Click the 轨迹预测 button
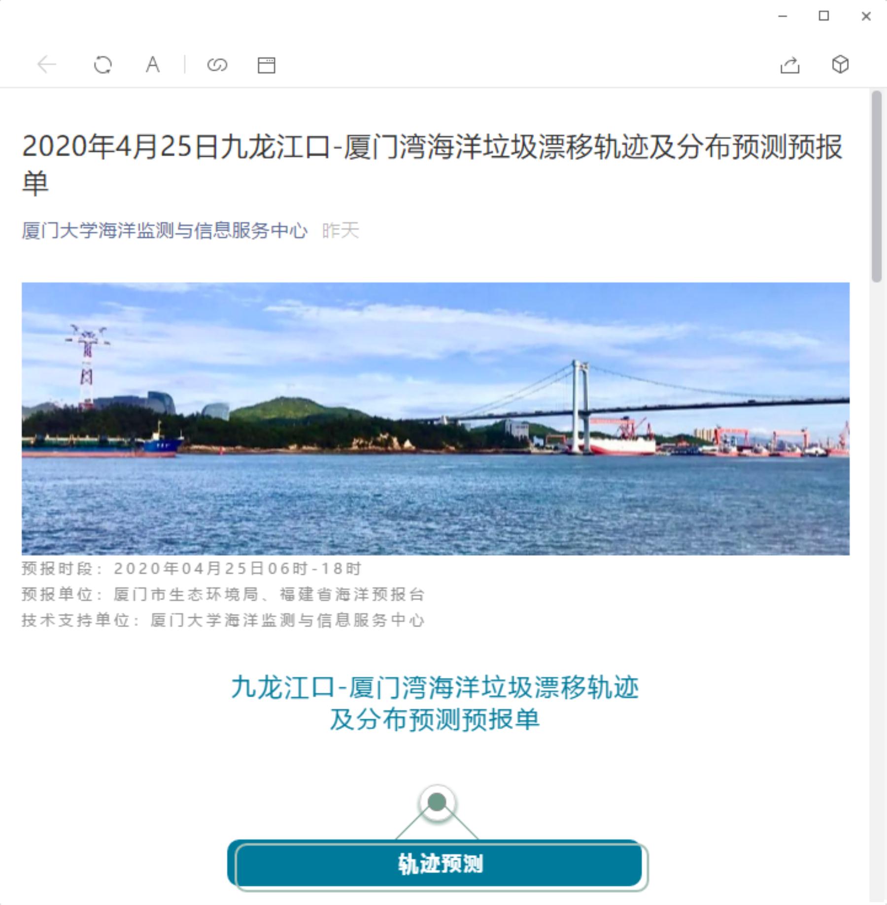This screenshot has width=887, height=905. (438, 865)
